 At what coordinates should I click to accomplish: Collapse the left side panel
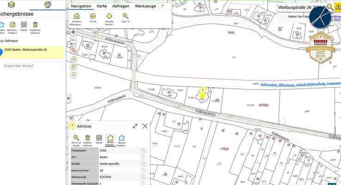(x=68, y=99)
